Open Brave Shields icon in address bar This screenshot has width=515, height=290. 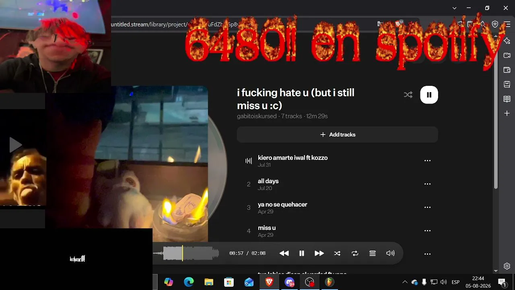point(398,24)
